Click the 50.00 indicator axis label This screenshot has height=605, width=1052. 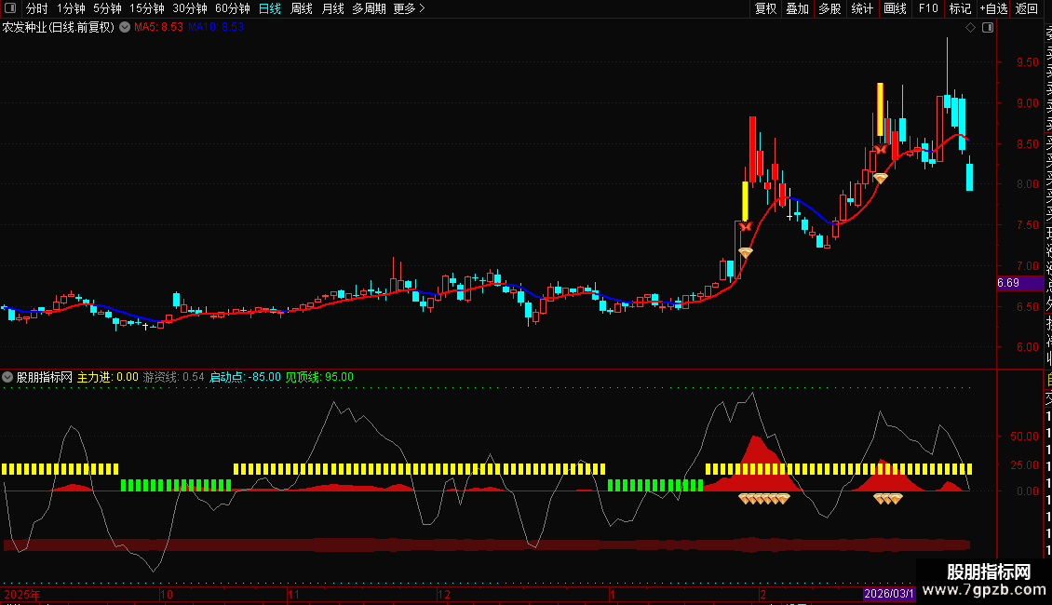click(1024, 437)
